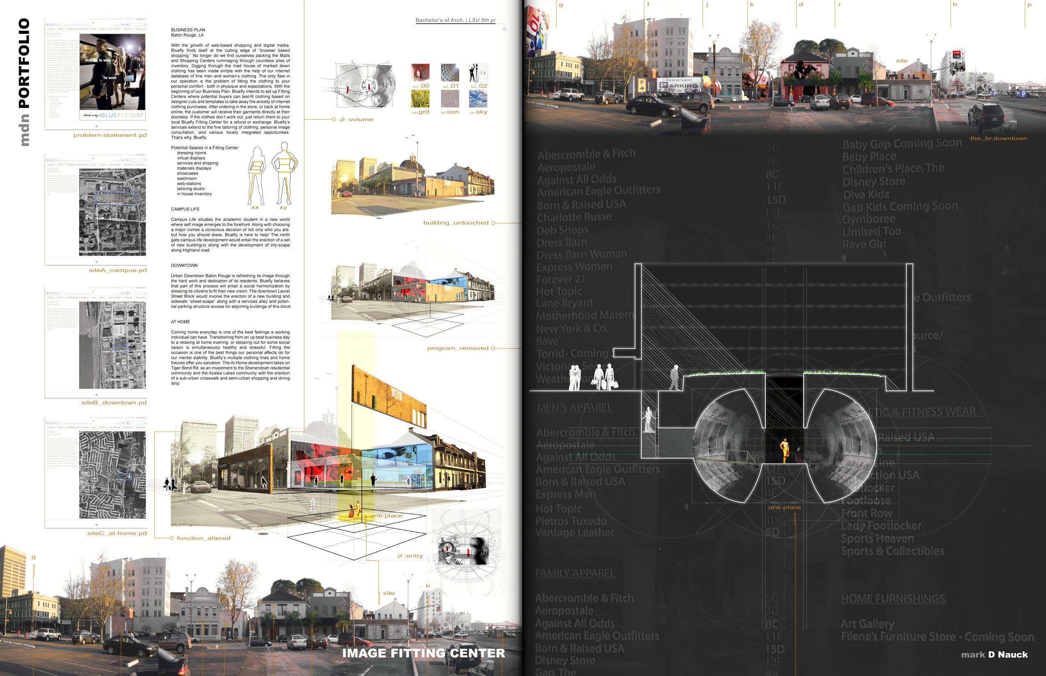The height and width of the screenshot is (676, 1046).
Task: Click the 'BUSINESS PLAN' heading
Action: pos(188,30)
